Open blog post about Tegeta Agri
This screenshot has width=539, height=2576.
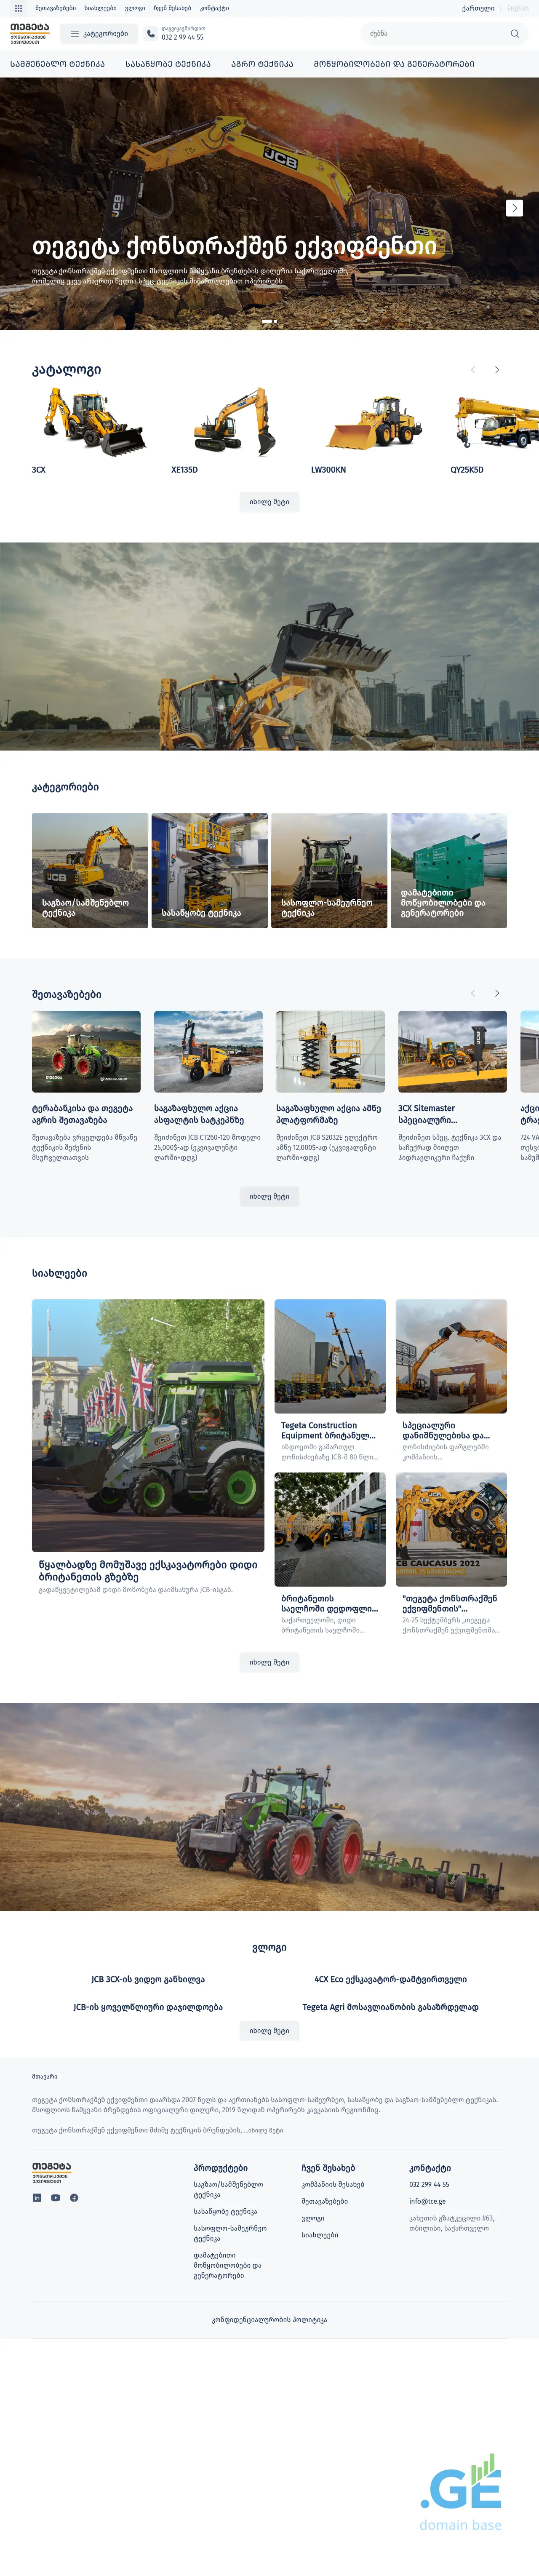pos(390,2007)
